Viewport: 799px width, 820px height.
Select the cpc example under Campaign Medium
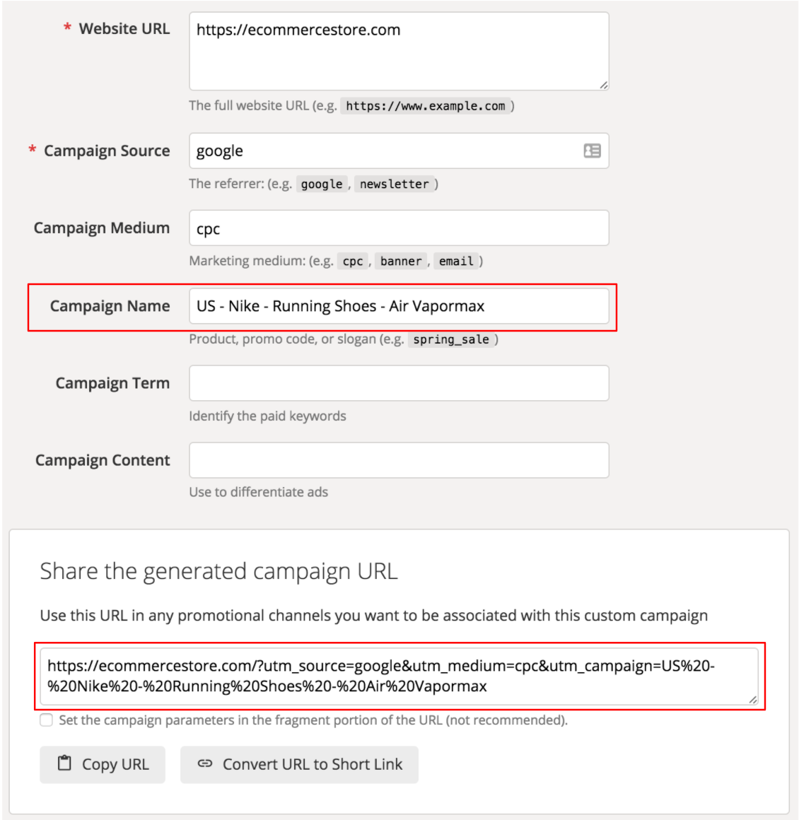click(x=354, y=260)
